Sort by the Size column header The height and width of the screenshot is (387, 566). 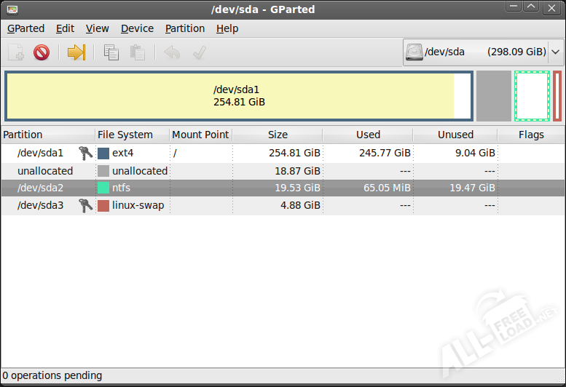[278, 135]
